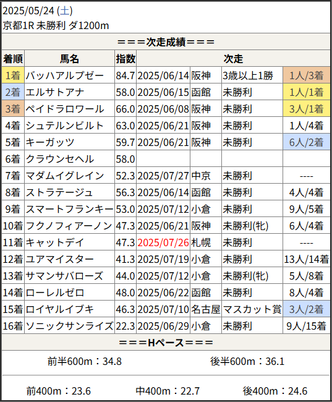This screenshot has width=332, height=402.
Task: Click index value 84.7
Action: pyautogui.click(x=126, y=75)
